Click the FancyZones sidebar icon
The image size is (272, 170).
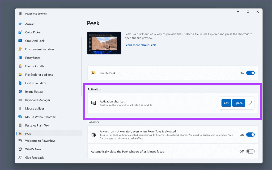click(20, 58)
